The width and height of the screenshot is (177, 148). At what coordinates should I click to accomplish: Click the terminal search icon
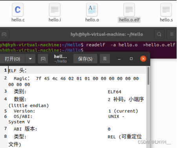[159, 34]
